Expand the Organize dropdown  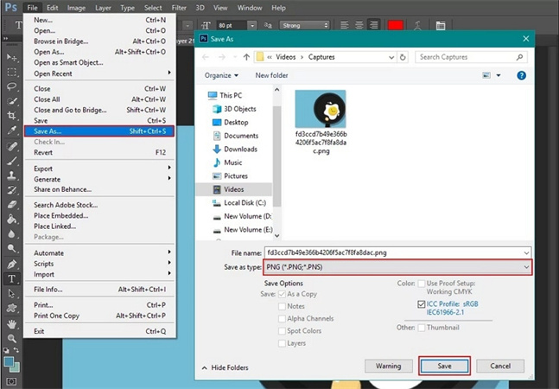(x=223, y=75)
